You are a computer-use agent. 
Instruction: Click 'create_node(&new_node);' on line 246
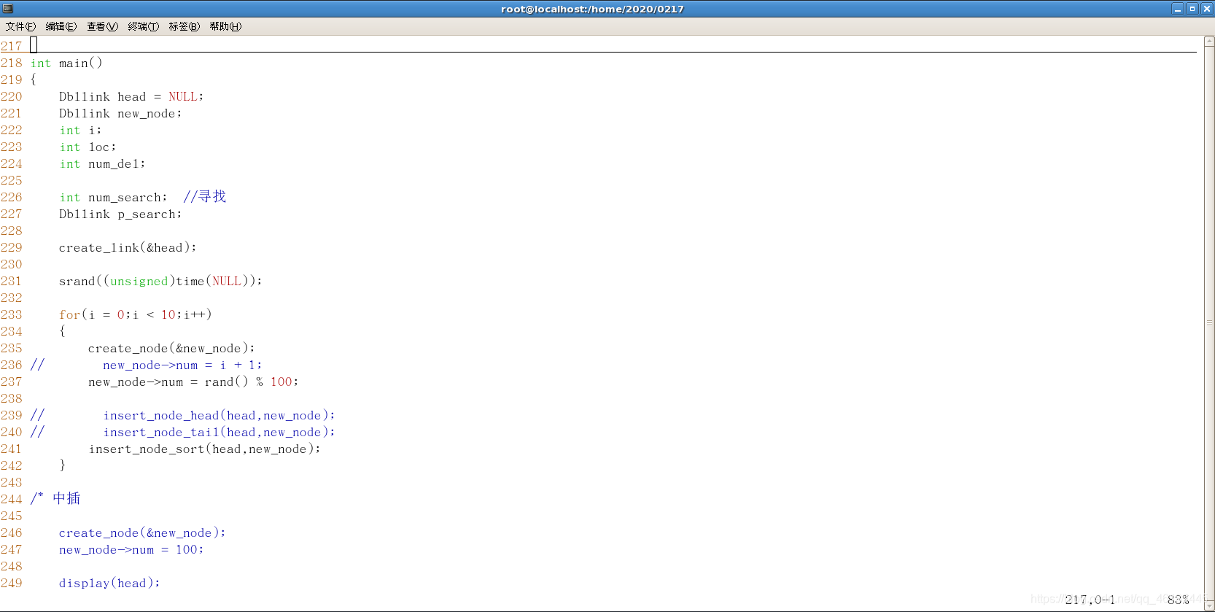click(142, 533)
